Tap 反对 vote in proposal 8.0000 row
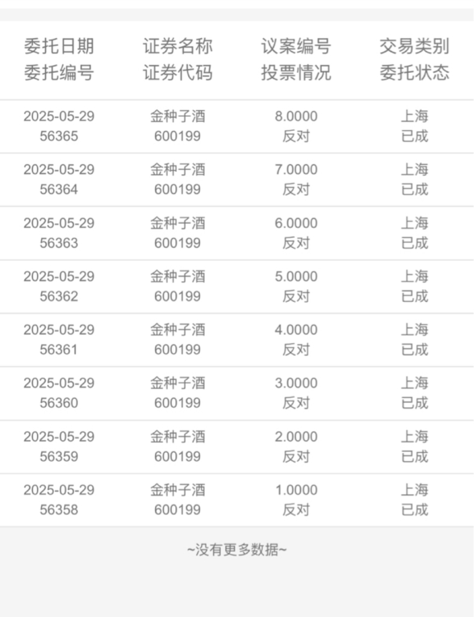 296,136
